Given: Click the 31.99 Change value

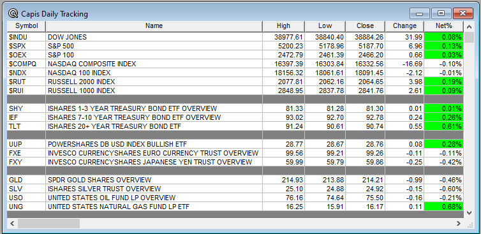Looking at the screenshot, I should pos(404,37).
